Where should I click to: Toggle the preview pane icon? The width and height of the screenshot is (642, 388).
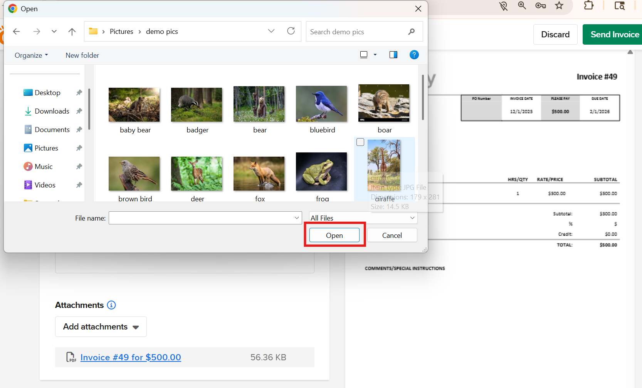(393, 55)
